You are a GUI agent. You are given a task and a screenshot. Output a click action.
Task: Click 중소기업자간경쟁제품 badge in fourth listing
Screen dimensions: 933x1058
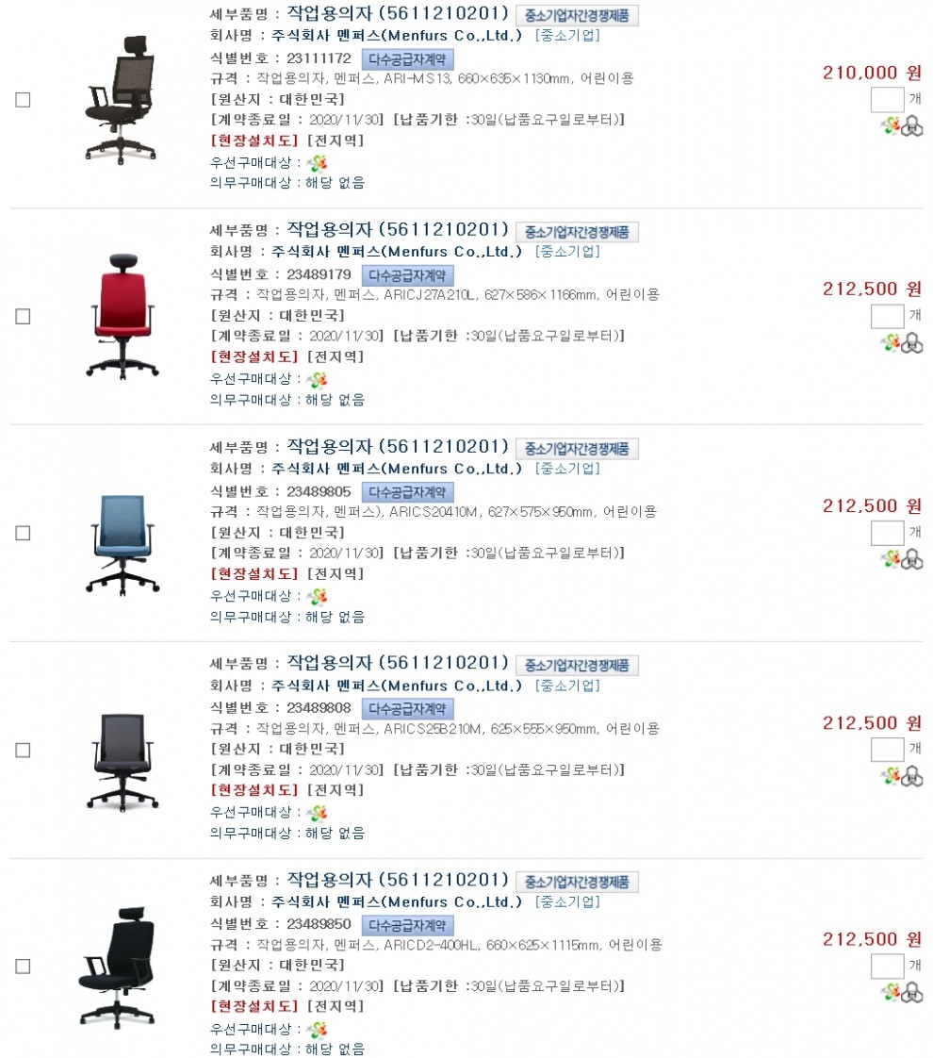coord(577,666)
